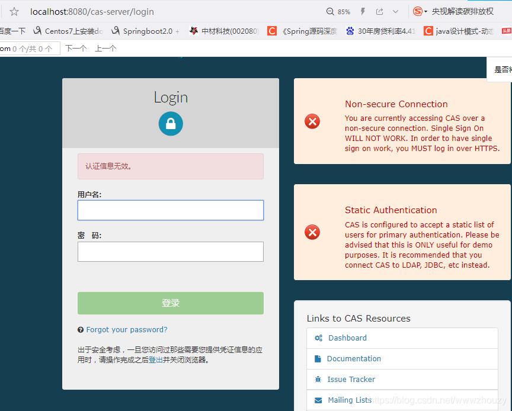The image size is (512, 411).
Task: Open the Forgot your password link
Action: (x=127, y=330)
